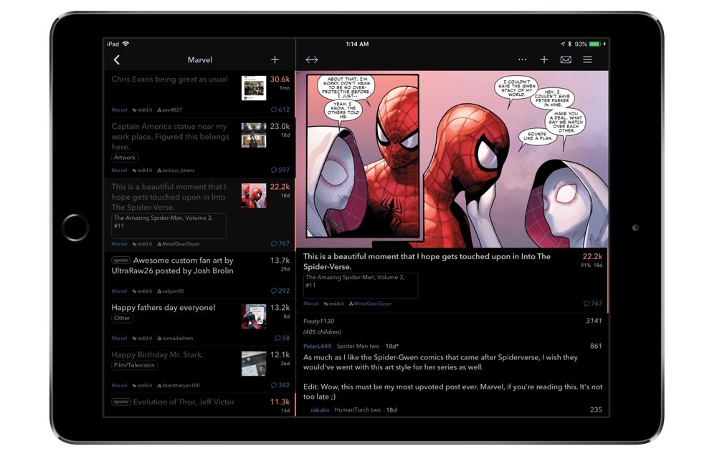Open the three-dot more options menu
The image size is (717, 456).
[522, 59]
